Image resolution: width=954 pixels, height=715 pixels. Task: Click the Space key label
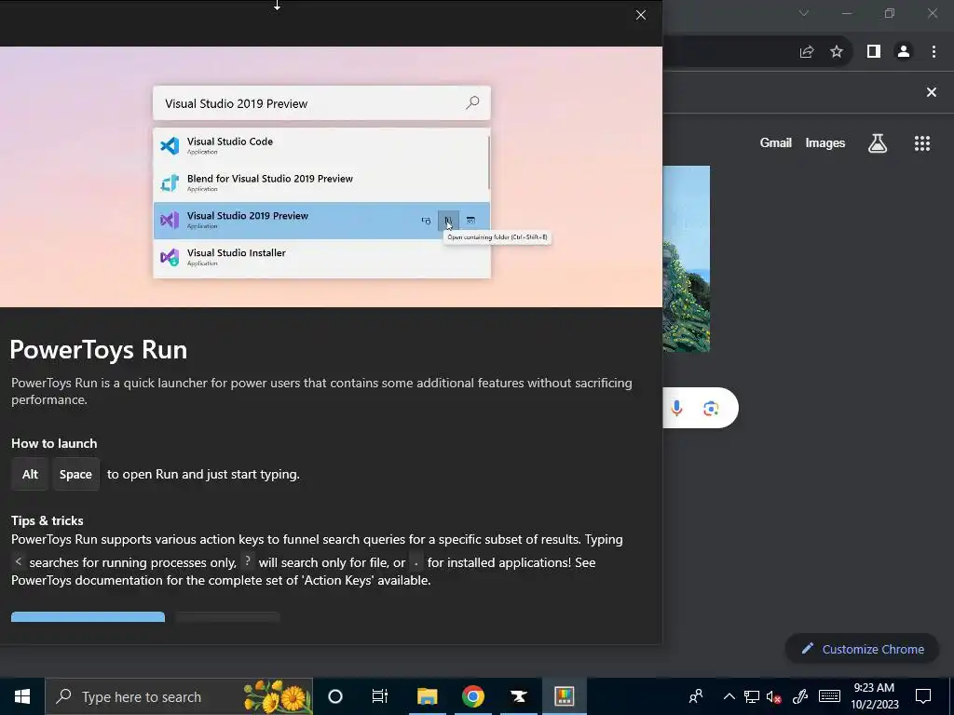point(75,474)
